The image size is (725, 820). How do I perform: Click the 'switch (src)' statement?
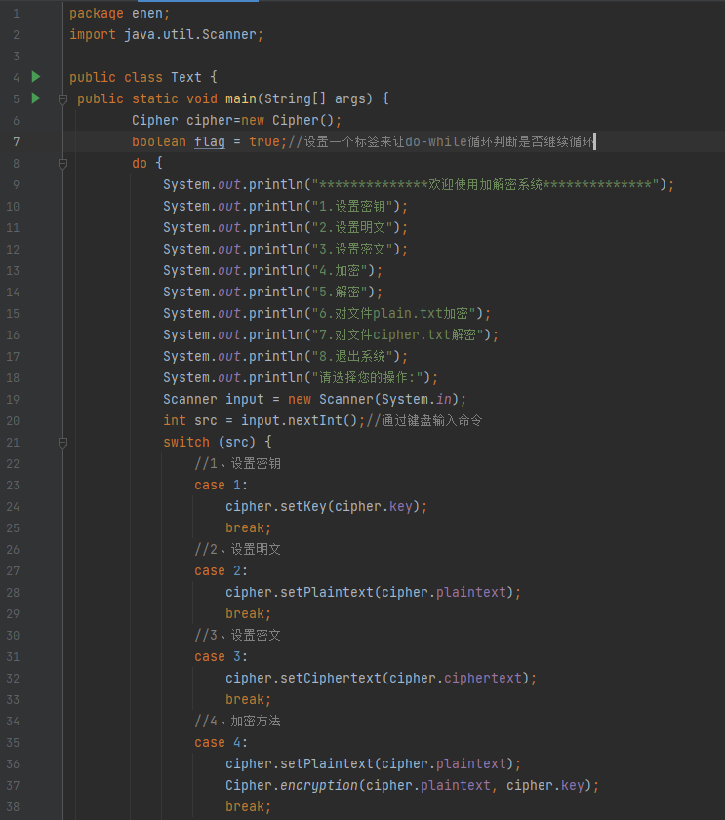click(218, 442)
